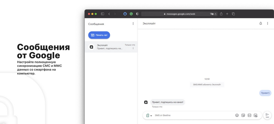Go forward with Safari forward arrow
This screenshot has width=274, height=124.
[115, 14]
